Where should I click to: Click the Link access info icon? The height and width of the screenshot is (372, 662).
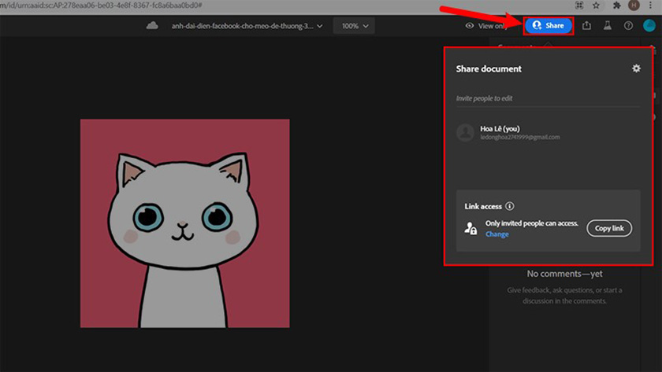point(509,206)
